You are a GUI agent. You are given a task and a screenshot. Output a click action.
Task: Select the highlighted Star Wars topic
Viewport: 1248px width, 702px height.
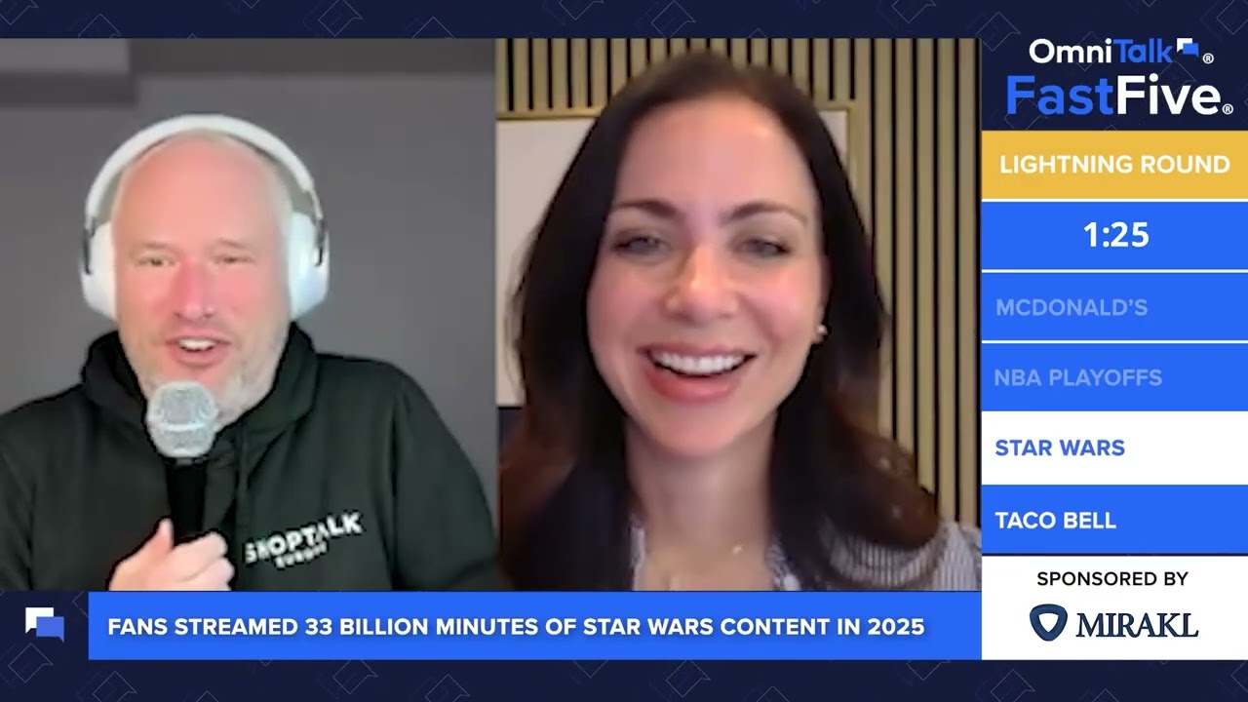tap(1114, 448)
